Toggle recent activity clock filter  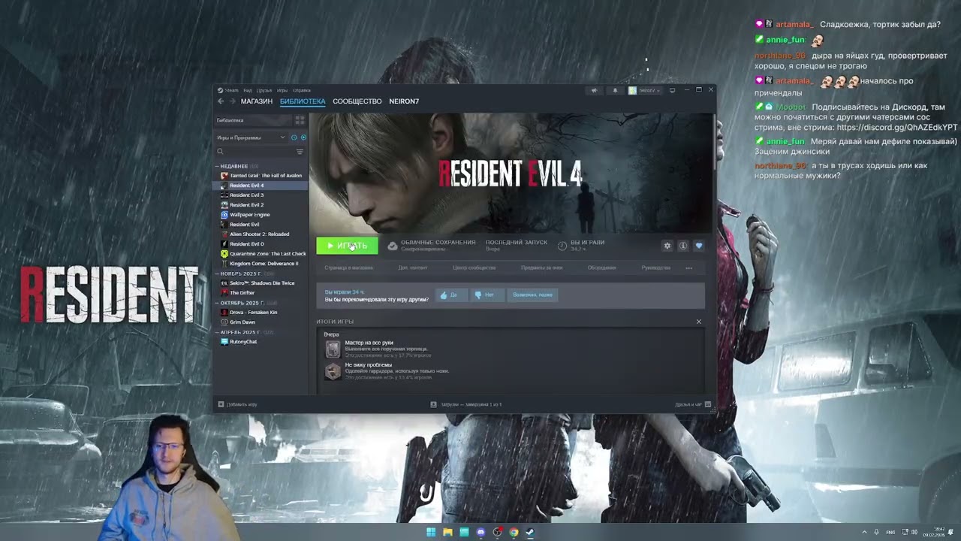[x=294, y=138]
